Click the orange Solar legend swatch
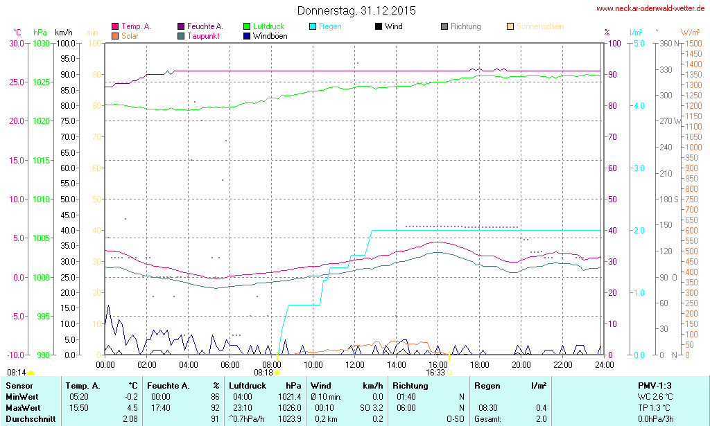The height and width of the screenshot is (426, 710). pyautogui.click(x=115, y=36)
